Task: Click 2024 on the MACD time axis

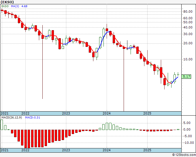Action: (107, 150)
